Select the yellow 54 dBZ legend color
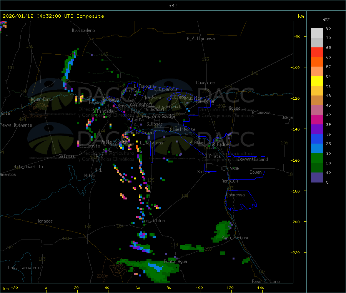The height and width of the screenshot is (293, 346). click(x=317, y=81)
